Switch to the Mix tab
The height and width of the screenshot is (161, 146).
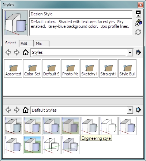42,44
